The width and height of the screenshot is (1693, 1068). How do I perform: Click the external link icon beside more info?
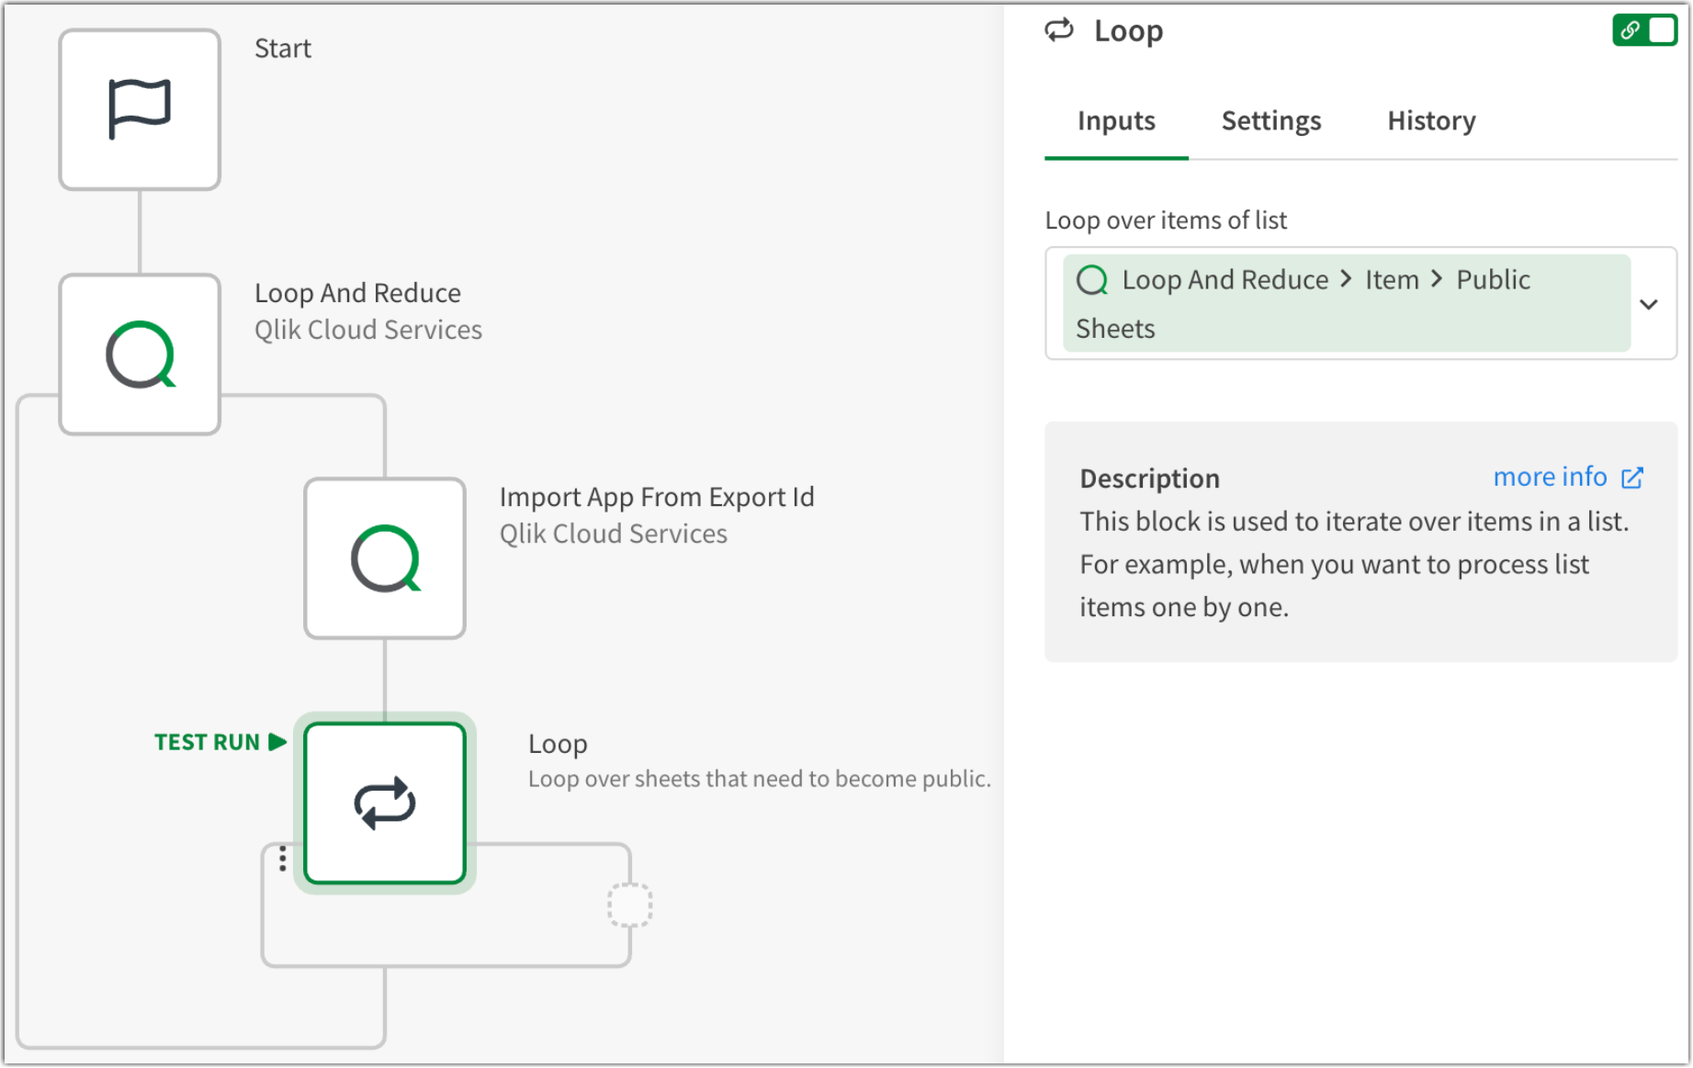click(1632, 478)
